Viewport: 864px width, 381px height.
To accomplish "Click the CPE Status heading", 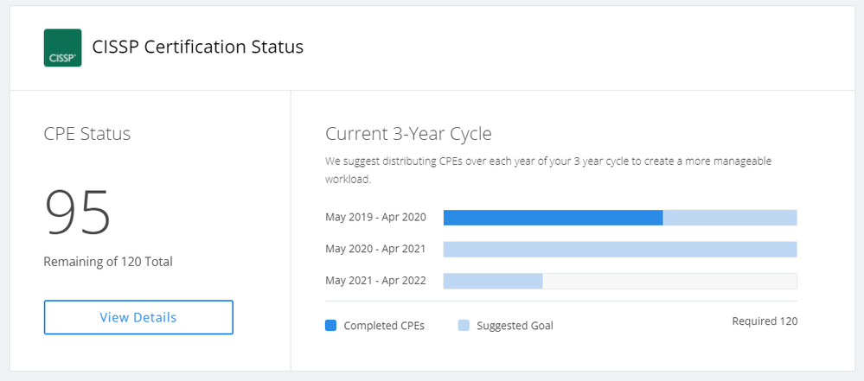I will coord(87,134).
